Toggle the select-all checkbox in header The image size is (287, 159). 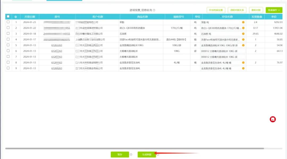[x=8, y=16]
